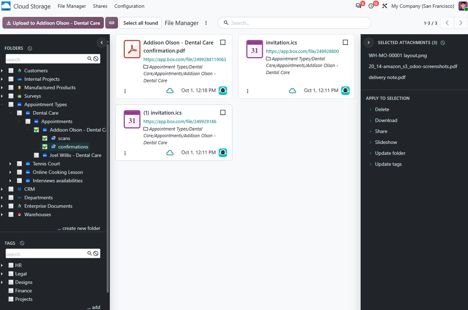The width and height of the screenshot is (468, 310).
Task: Expand the Online Cooking Lesson folder
Action: (x=10, y=172)
